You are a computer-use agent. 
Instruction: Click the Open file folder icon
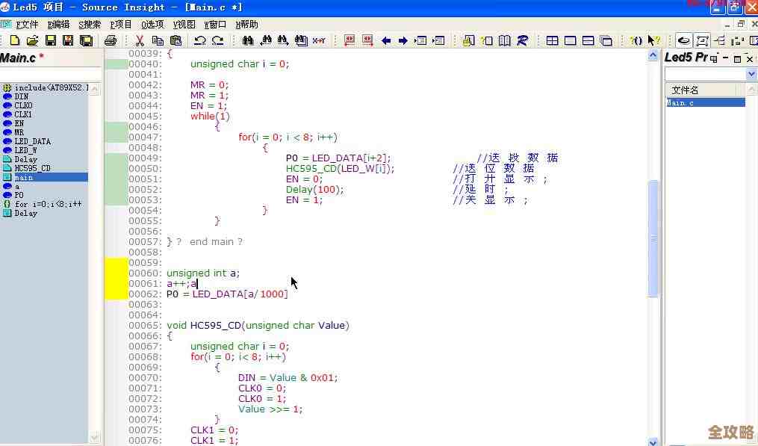(x=32, y=40)
